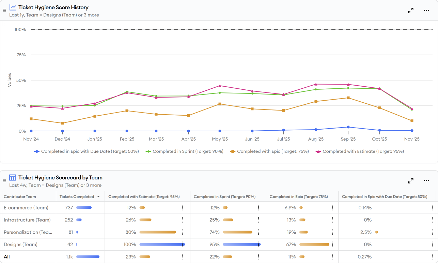Image resolution: width=438 pixels, height=263 pixels.
Task: Grab the drag handle of Score History widget
Action: (4, 11)
